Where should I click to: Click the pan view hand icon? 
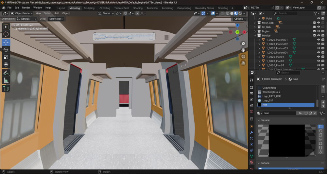[x=243, y=50]
